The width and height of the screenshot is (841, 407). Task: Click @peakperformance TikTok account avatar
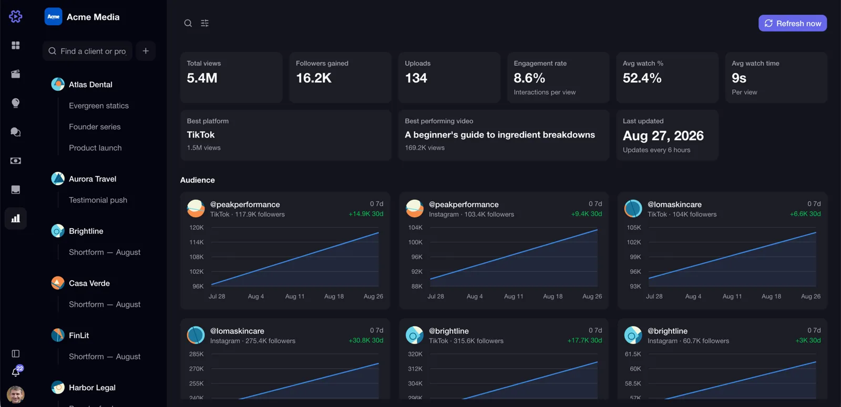click(x=196, y=209)
